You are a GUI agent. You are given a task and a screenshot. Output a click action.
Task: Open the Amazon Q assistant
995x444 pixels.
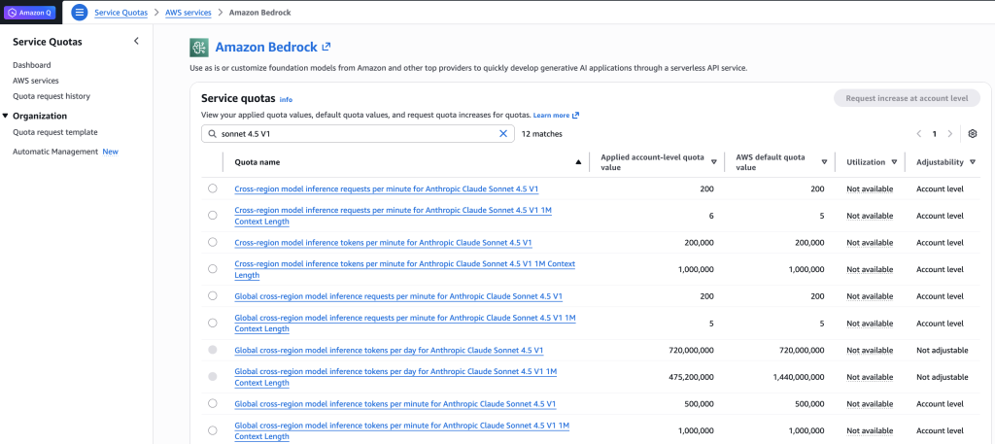(x=30, y=12)
